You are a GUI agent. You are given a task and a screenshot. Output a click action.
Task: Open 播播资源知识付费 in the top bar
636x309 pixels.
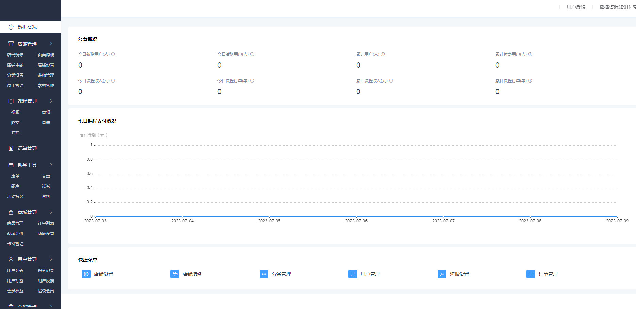[x=618, y=7]
